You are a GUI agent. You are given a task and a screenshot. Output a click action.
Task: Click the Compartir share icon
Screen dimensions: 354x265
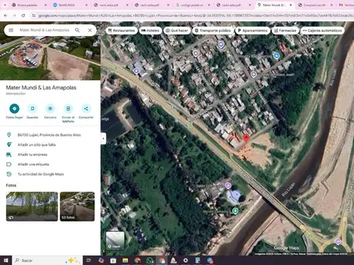coord(86,108)
